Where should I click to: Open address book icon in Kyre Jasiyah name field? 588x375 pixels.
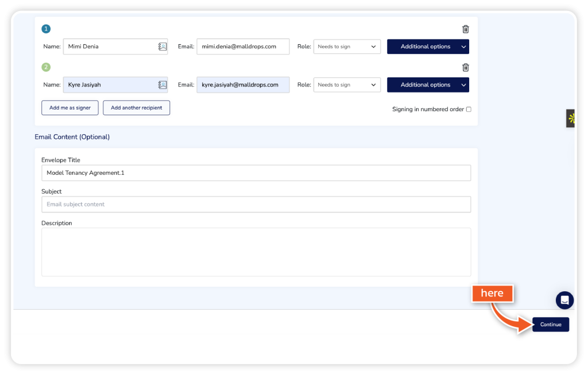[x=163, y=85]
